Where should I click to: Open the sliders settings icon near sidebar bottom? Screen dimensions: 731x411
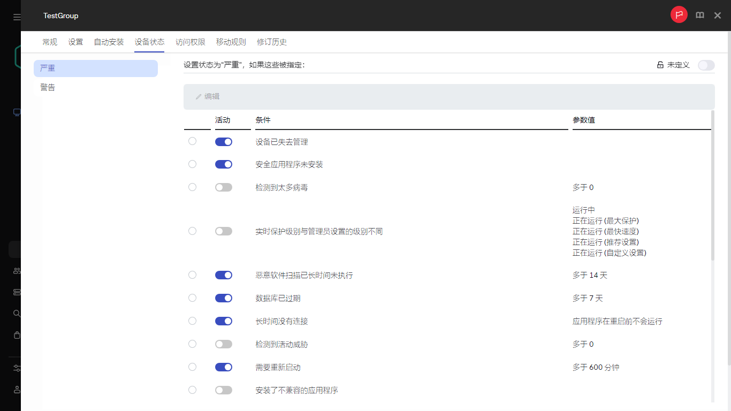pyautogui.click(x=17, y=368)
